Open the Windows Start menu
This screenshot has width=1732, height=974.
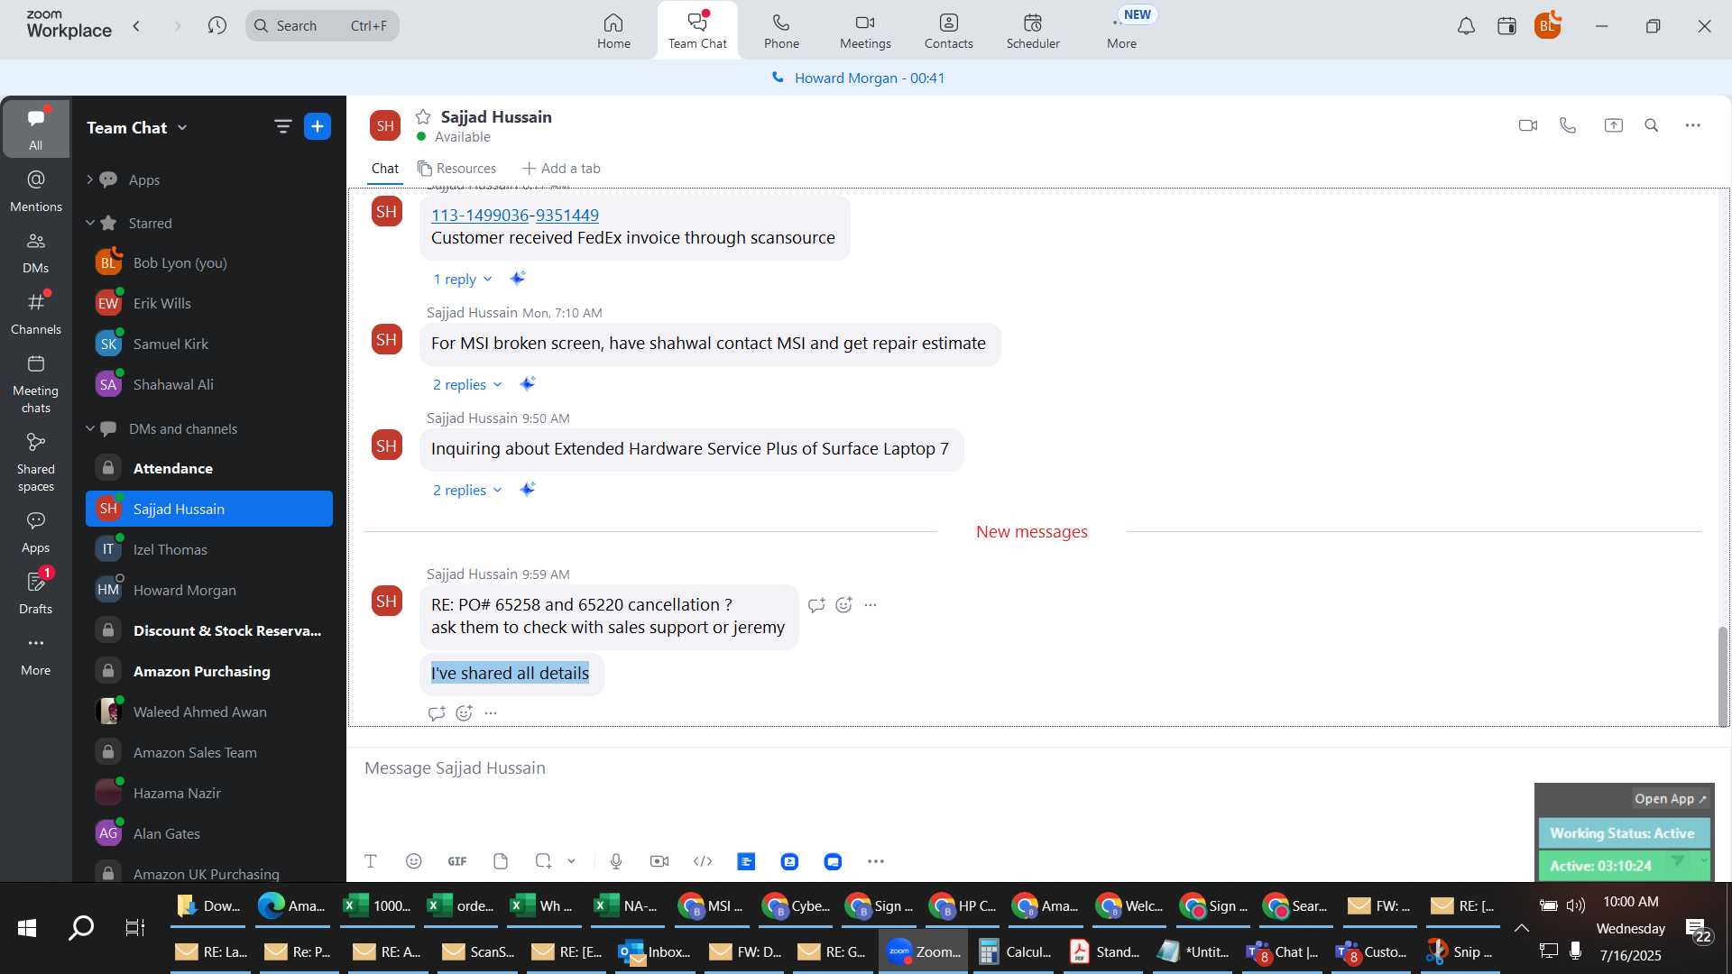[27, 928]
